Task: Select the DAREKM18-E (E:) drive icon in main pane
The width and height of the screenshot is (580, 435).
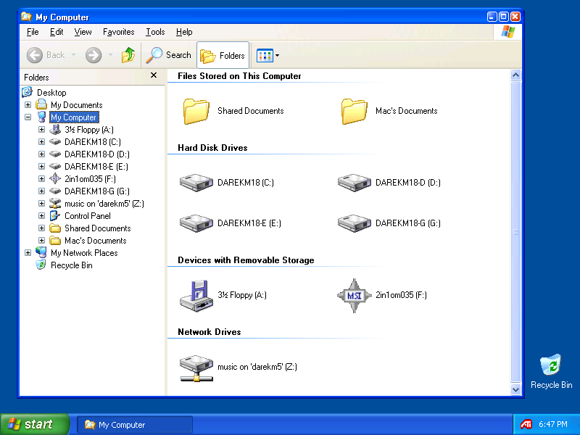Action: (196, 223)
